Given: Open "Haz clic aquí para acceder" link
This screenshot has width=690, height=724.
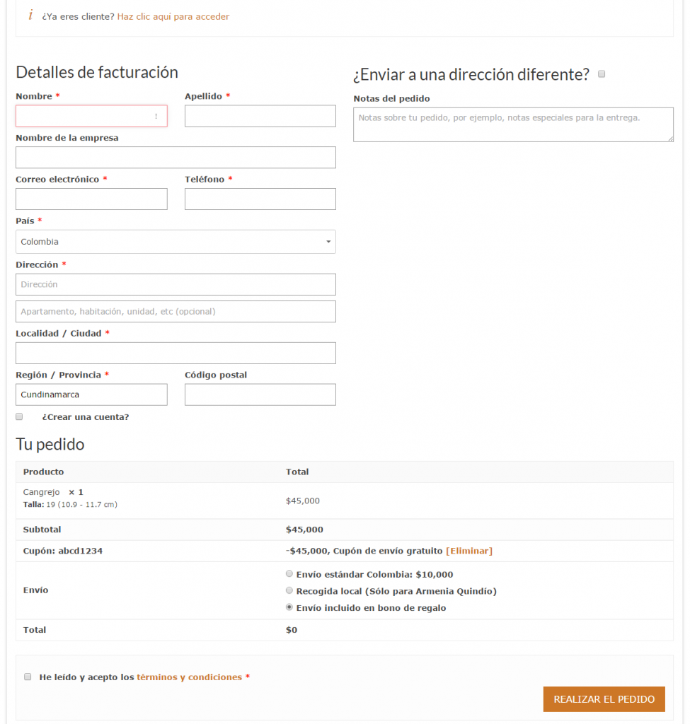Looking at the screenshot, I should click(173, 17).
